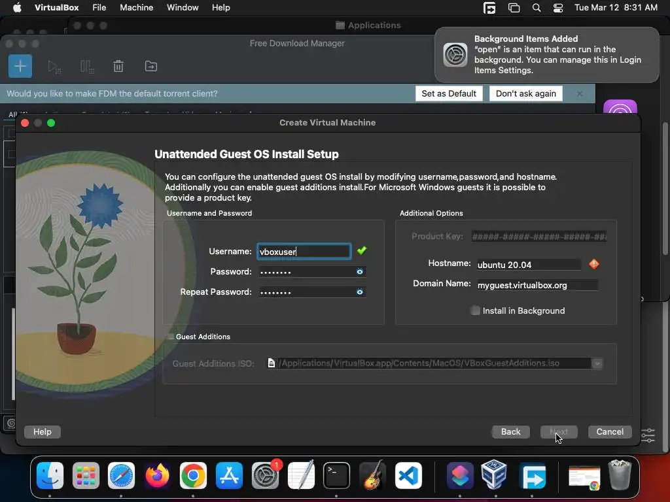Open the Window menu
This screenshot has width=670, height=502.
[x=183, y=8]
